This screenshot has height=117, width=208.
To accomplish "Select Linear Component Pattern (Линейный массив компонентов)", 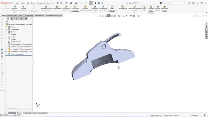I will (46, 8).
